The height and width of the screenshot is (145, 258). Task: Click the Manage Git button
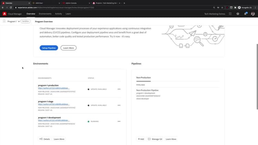tap(155, 139)
